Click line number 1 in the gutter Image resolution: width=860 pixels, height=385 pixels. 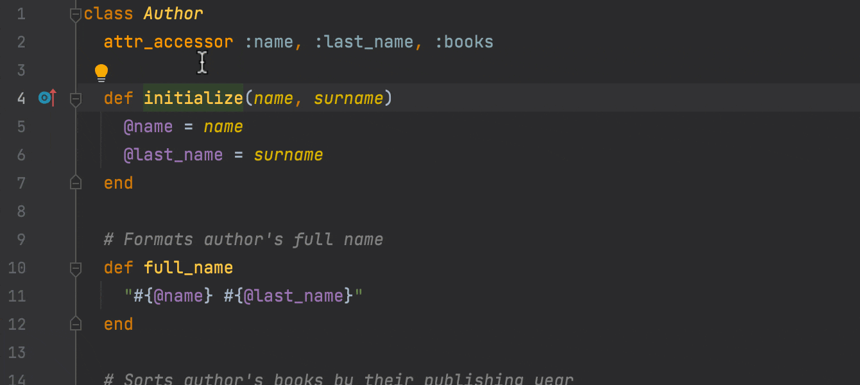pyautogui.click(x=21, y=13)
